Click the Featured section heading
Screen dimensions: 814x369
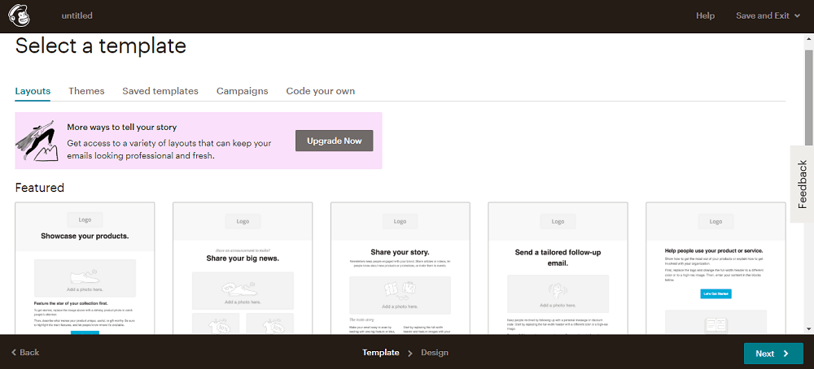[39, 188]
